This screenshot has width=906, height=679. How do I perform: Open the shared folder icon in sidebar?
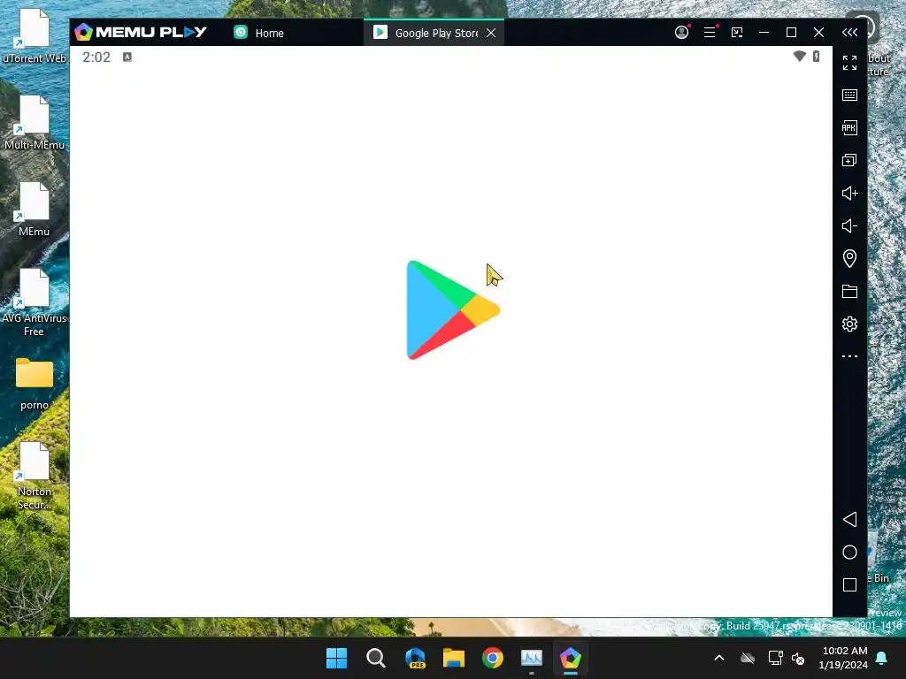pyautogui.click(x=849, y=291)
